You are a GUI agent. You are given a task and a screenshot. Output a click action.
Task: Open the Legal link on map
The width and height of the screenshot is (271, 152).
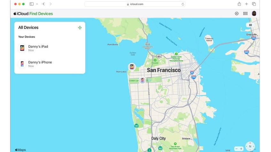(x=228, y=150)
